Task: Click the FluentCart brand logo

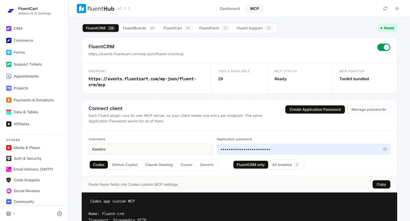Action: point(10,11)
